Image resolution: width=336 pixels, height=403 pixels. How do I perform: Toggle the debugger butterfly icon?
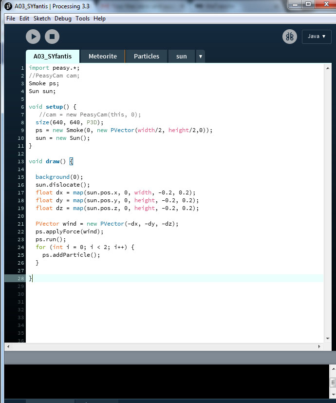[289, 37]
